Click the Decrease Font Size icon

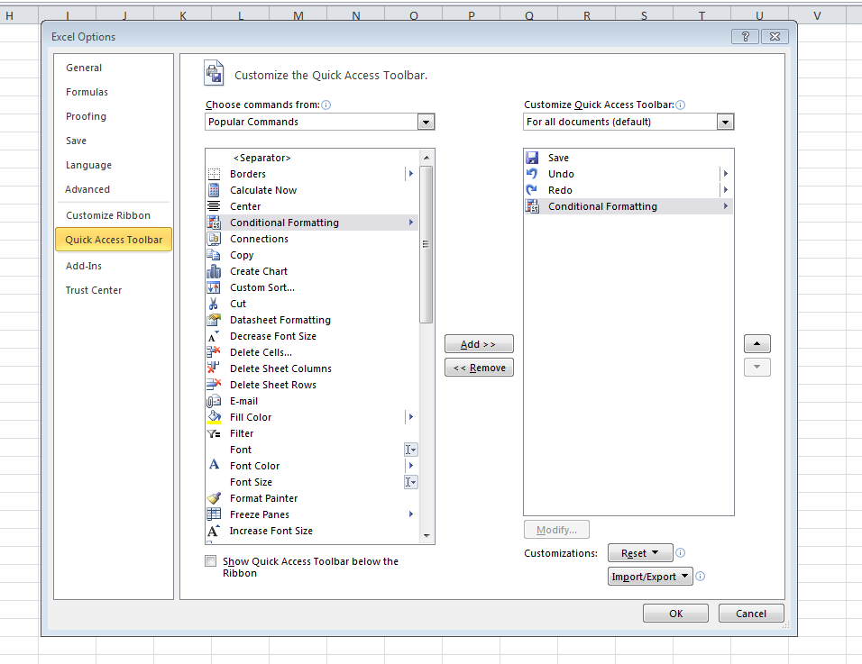point(214,336)
